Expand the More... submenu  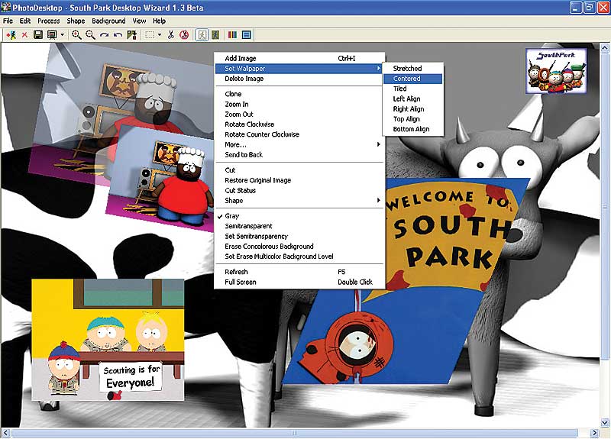click(299, 144)
